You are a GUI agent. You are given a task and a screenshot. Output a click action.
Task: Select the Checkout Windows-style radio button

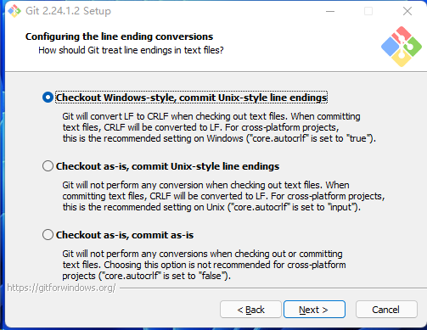[48, 98]
